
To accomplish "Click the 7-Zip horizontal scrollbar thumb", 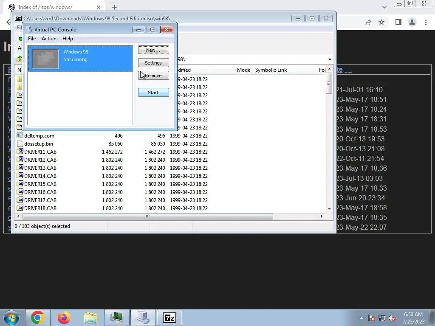I will 147,216.
